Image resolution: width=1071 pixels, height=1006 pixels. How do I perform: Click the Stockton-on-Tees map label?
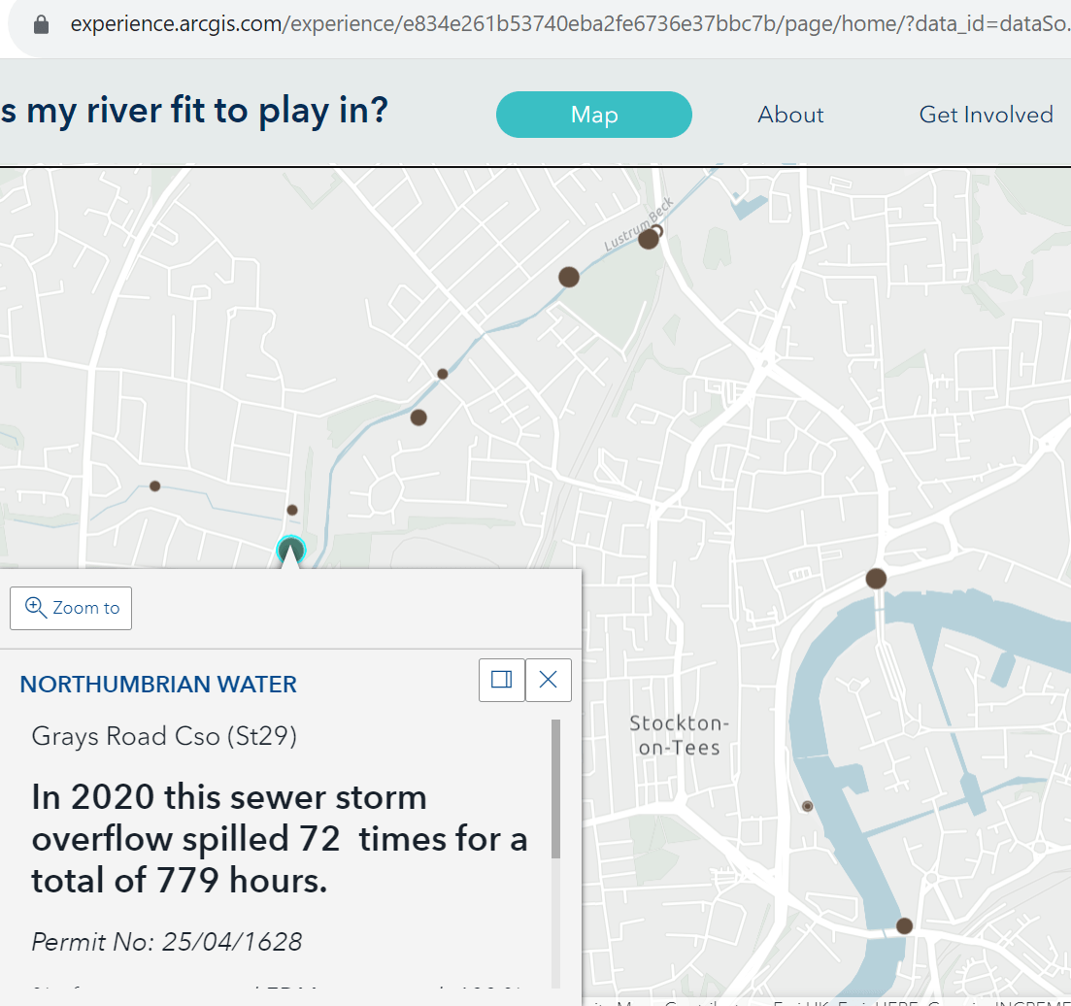pyautogui.click(x=679, y=735)
